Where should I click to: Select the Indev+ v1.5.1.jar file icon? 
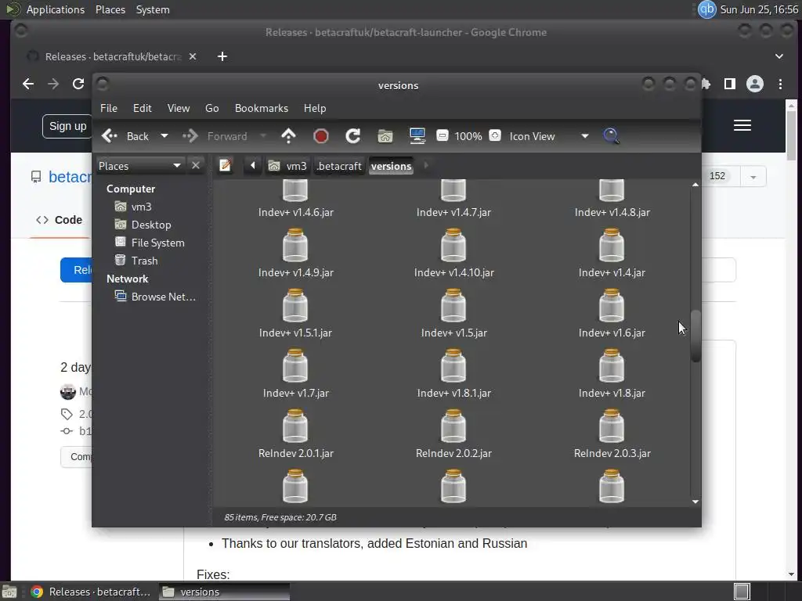295,306
